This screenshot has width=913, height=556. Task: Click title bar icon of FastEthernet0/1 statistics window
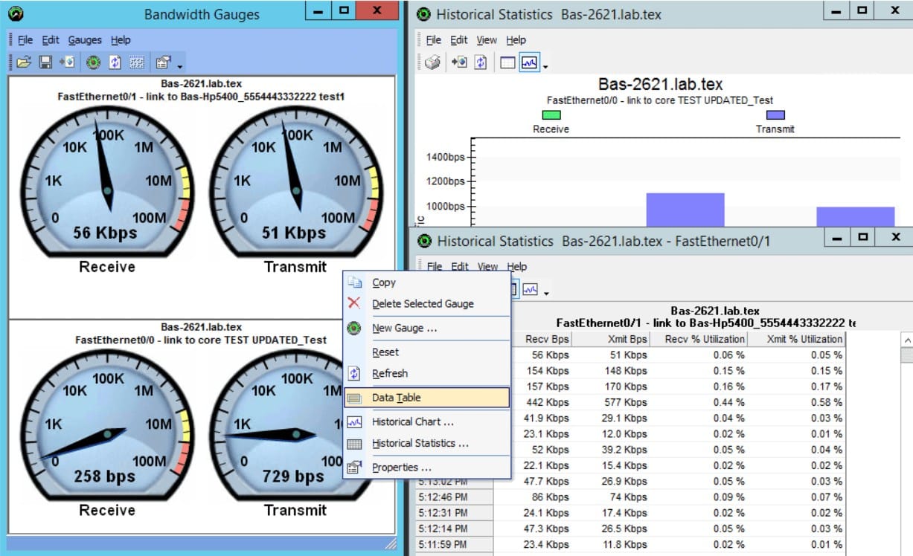425,241
